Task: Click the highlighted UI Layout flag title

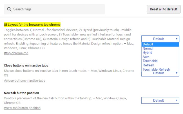Action: click(x=32, y=25)
